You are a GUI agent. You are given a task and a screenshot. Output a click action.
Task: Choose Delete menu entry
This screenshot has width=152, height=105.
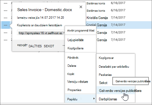pyautogui.click(x=80, y=66)
